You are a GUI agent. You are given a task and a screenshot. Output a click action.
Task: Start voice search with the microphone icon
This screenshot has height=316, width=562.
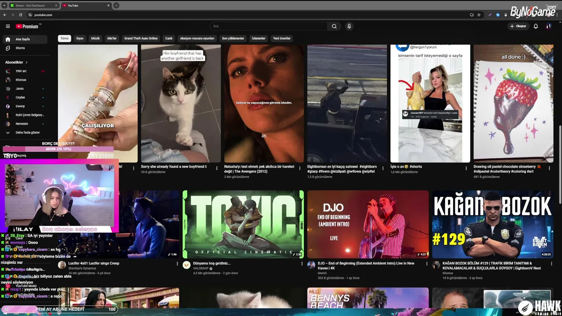[349, 26]
